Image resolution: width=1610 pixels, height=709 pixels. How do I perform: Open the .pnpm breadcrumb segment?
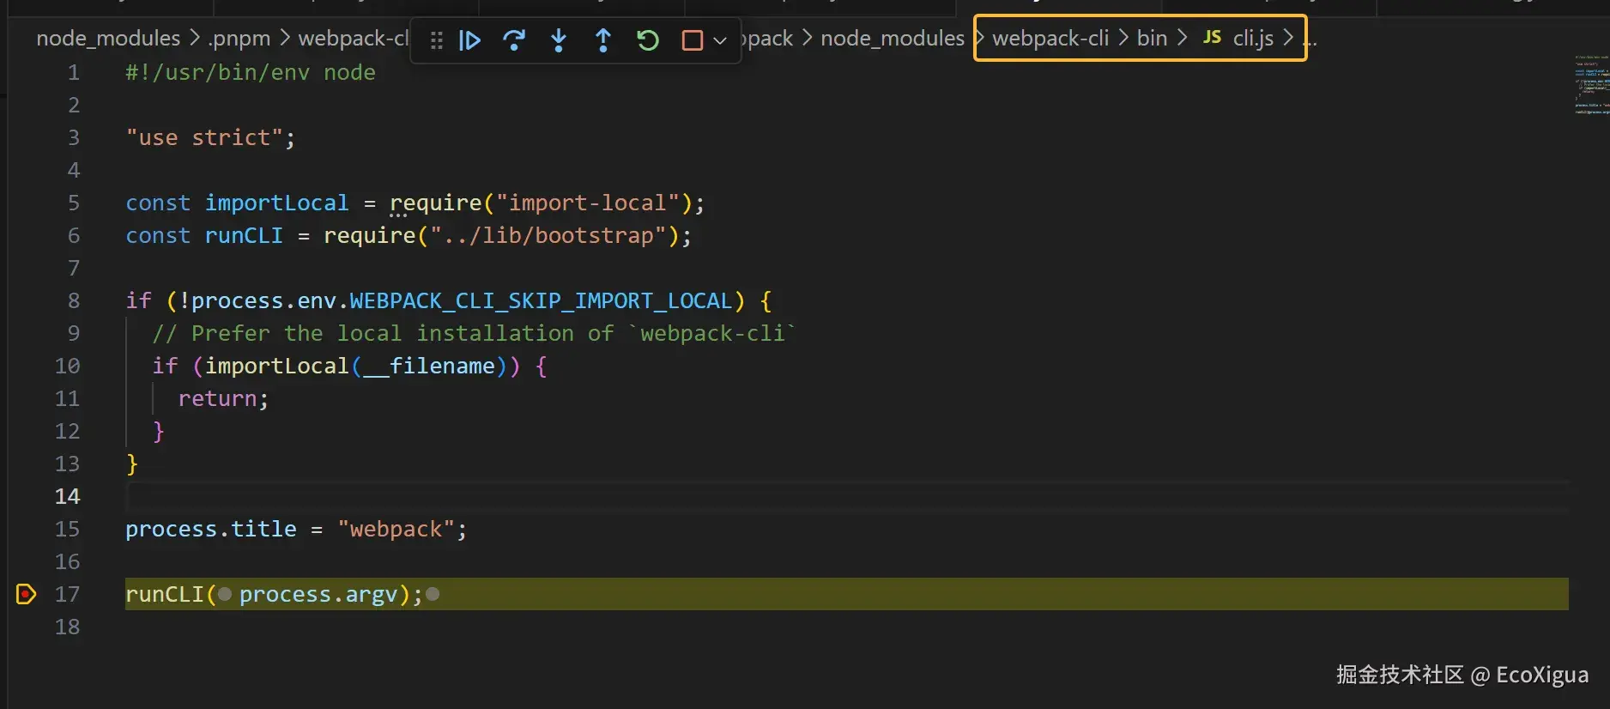coord(239,39)
